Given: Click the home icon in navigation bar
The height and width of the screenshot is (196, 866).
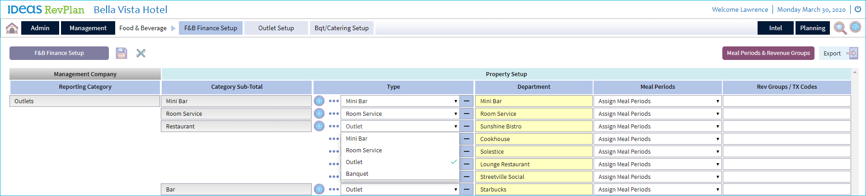Looking at the screenshot, I should tap(12, 28).
